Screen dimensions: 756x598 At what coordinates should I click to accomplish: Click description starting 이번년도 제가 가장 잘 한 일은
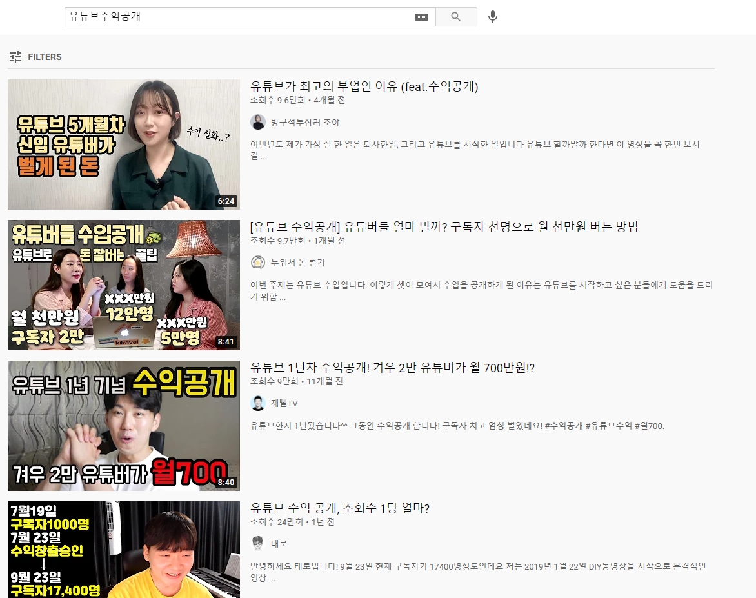[x=475, y=150]
